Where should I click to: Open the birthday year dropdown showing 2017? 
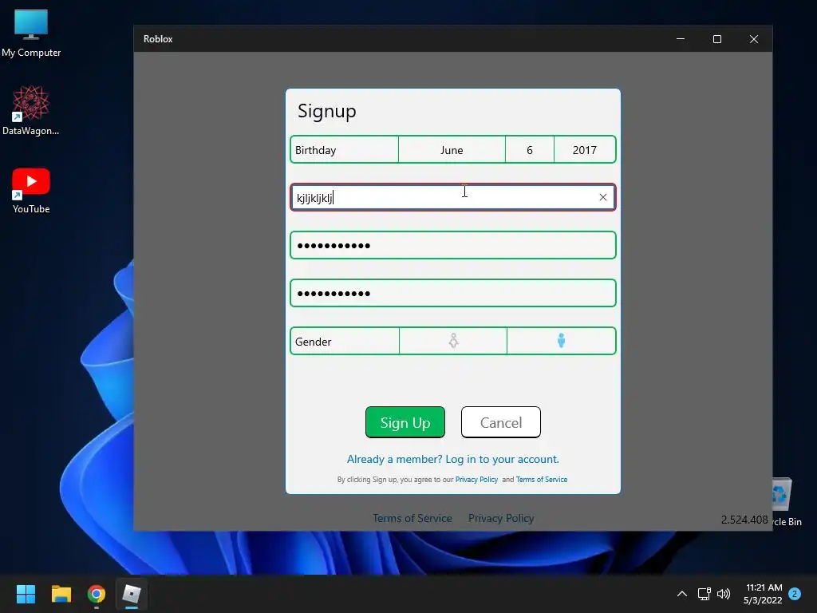coord(585,150)
